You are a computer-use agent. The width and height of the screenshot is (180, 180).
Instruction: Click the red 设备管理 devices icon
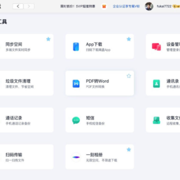pos(156,46)
